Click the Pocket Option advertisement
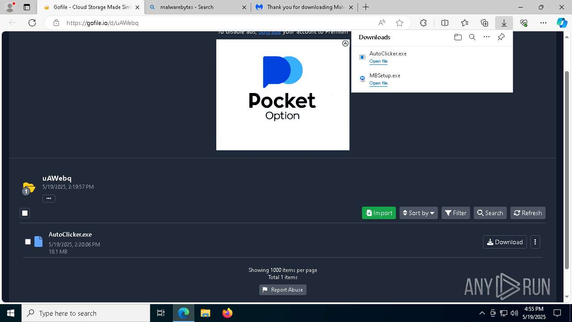This screenshot has height=322, width=572. (x=283, y=95)
